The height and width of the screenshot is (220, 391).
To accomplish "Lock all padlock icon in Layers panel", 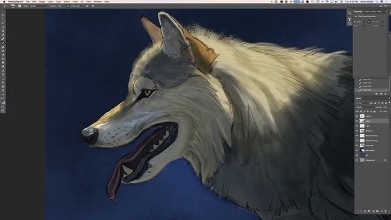I will (x=375, y=111).
